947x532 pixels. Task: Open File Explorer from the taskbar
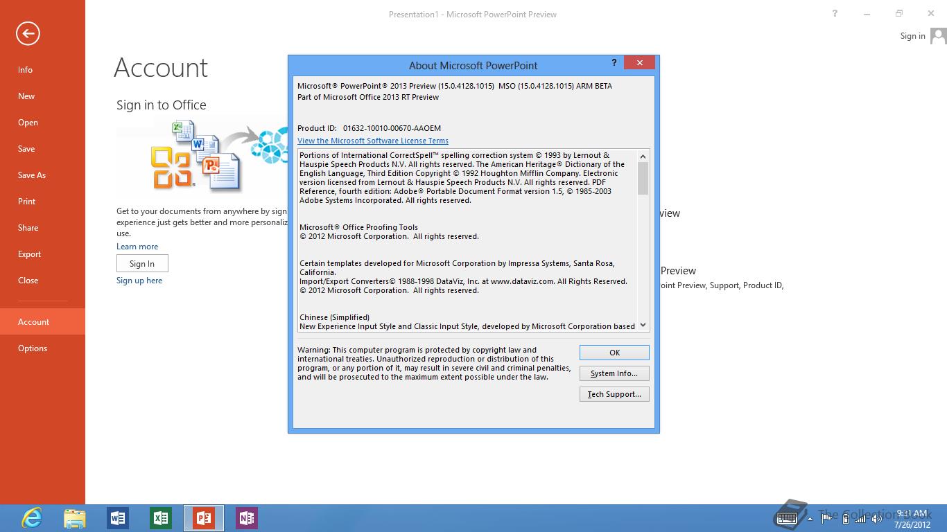click(x=74, y=518)
